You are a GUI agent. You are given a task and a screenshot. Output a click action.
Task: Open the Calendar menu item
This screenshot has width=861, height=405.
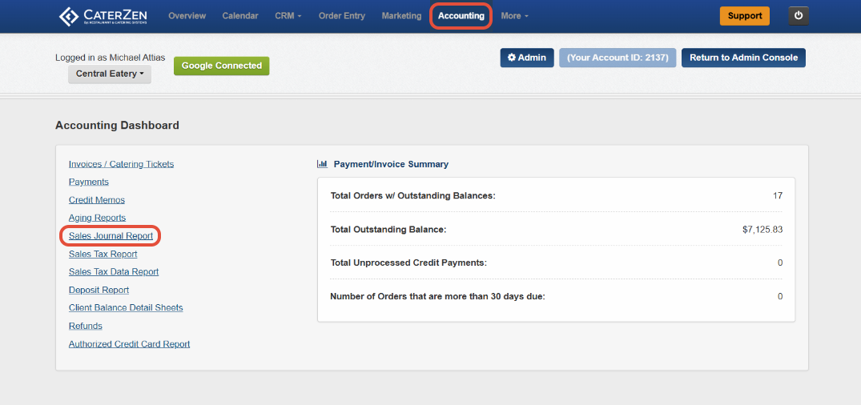240,16
